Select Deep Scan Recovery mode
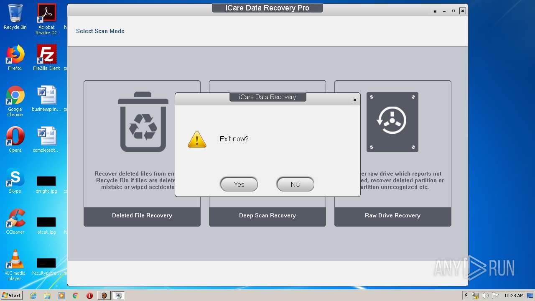 267,216
